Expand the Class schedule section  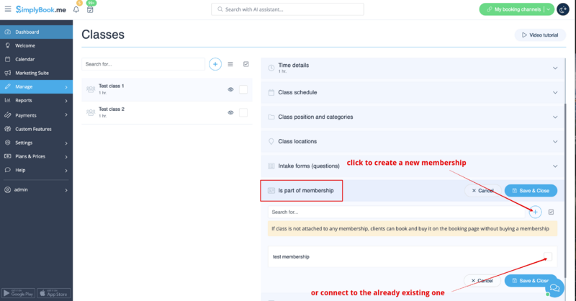click(555, 93)
